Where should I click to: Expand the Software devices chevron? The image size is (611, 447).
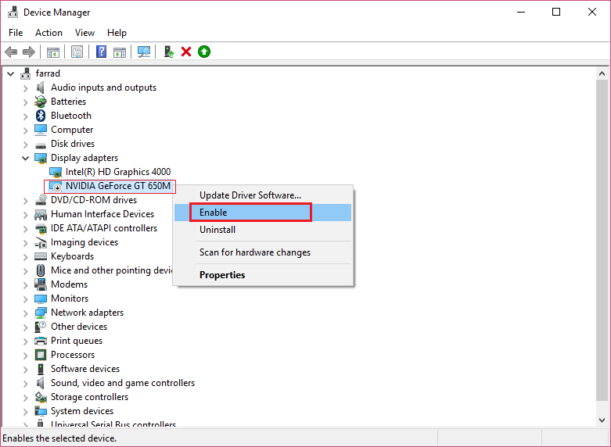26,370
